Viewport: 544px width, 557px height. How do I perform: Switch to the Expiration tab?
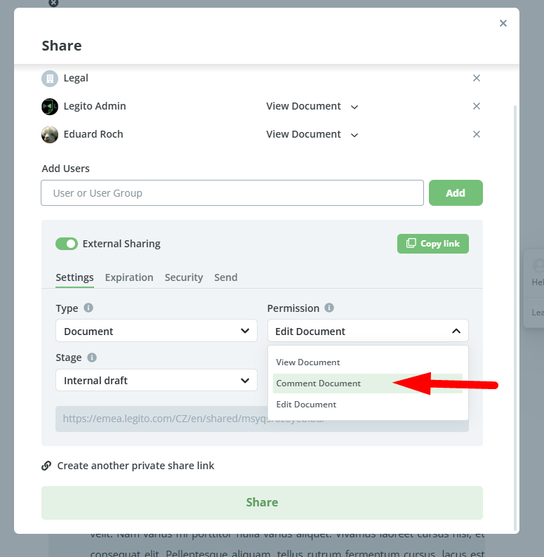click(129, 277)
